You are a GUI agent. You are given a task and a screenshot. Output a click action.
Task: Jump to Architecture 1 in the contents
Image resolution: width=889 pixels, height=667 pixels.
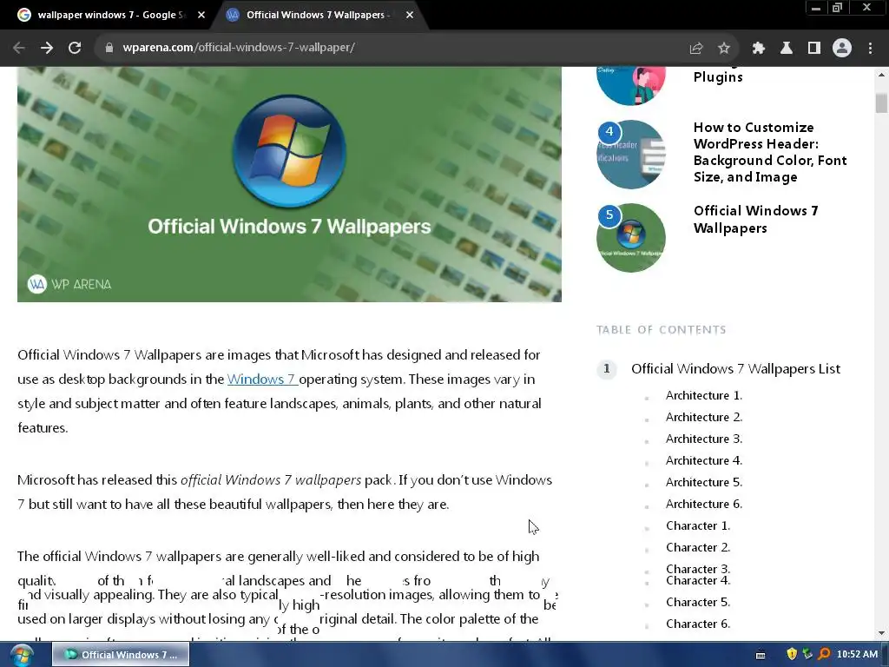[703, 395]
